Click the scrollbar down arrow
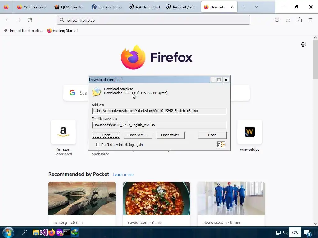 click(x=315, y=224)
